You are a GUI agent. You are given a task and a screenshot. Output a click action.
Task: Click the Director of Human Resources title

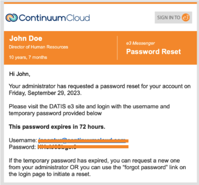click(x=38, y=47)
